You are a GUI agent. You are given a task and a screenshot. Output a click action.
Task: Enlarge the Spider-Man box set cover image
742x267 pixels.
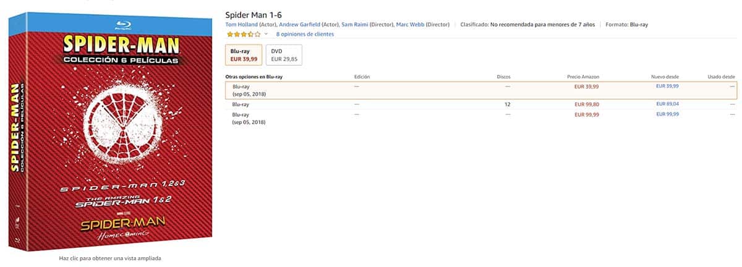(109, 134)
